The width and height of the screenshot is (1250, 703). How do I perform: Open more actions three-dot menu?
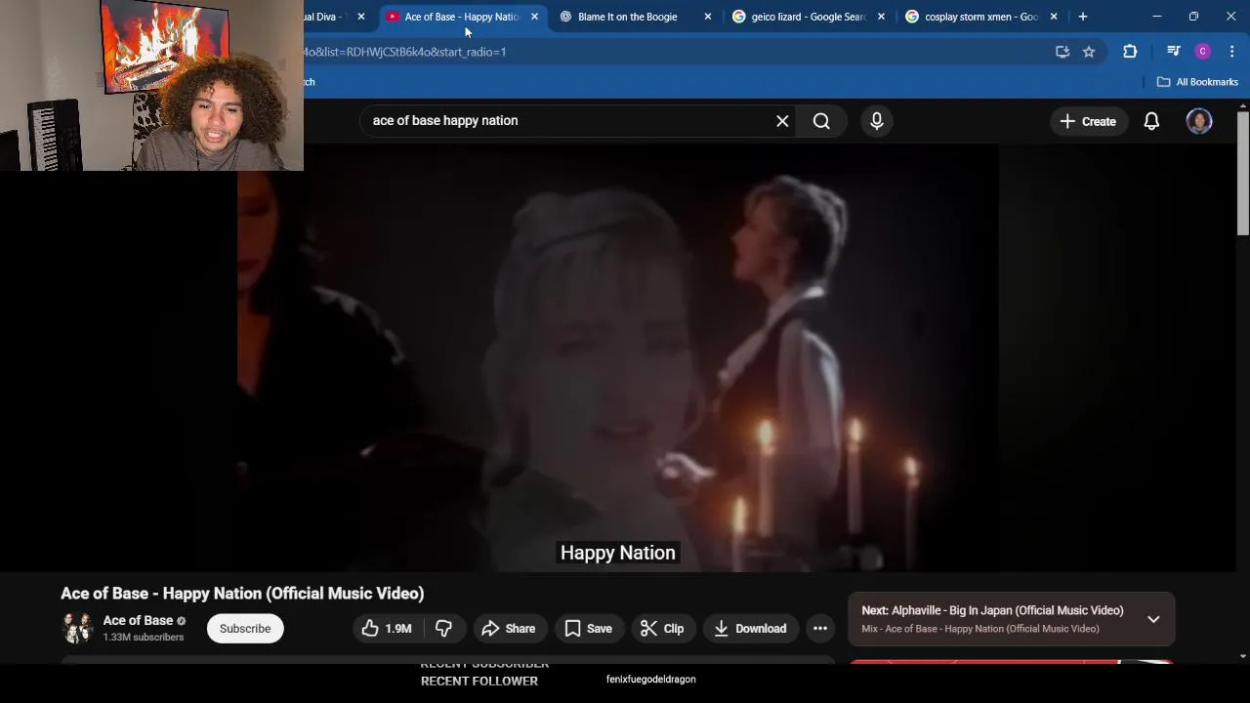tap(820, 629)
